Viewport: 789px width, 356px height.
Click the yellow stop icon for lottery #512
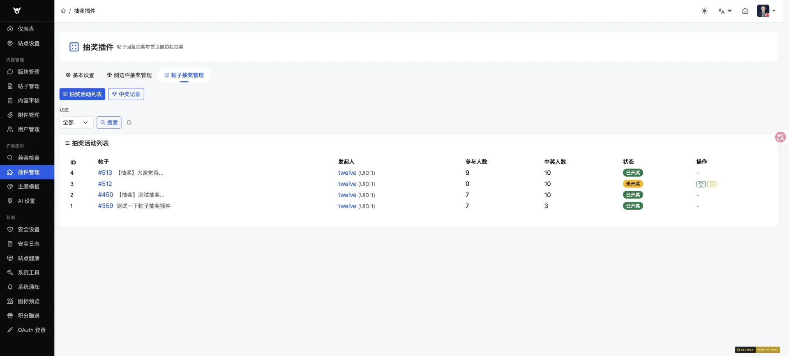(x=712, y=184)
